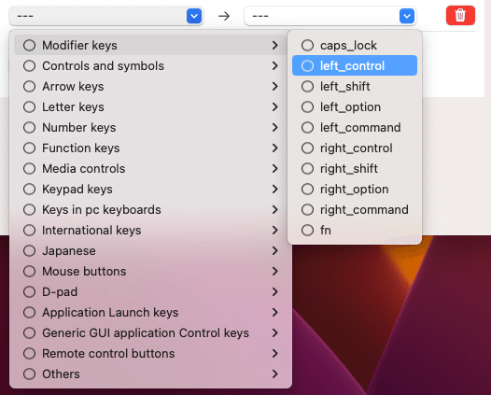Expand Media controls submenu chevron
This screenshot has height=395, width=491.
(x=275, y=168)
